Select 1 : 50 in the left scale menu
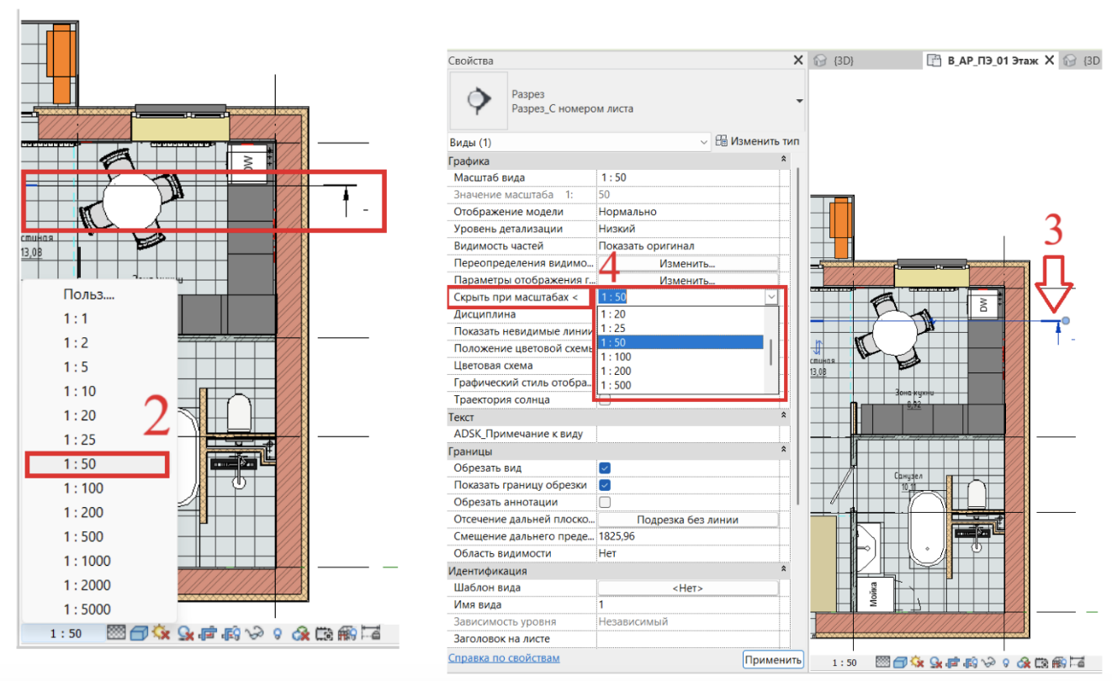The height and width of the screenshot is (681, 1112). tap(97, 464)
